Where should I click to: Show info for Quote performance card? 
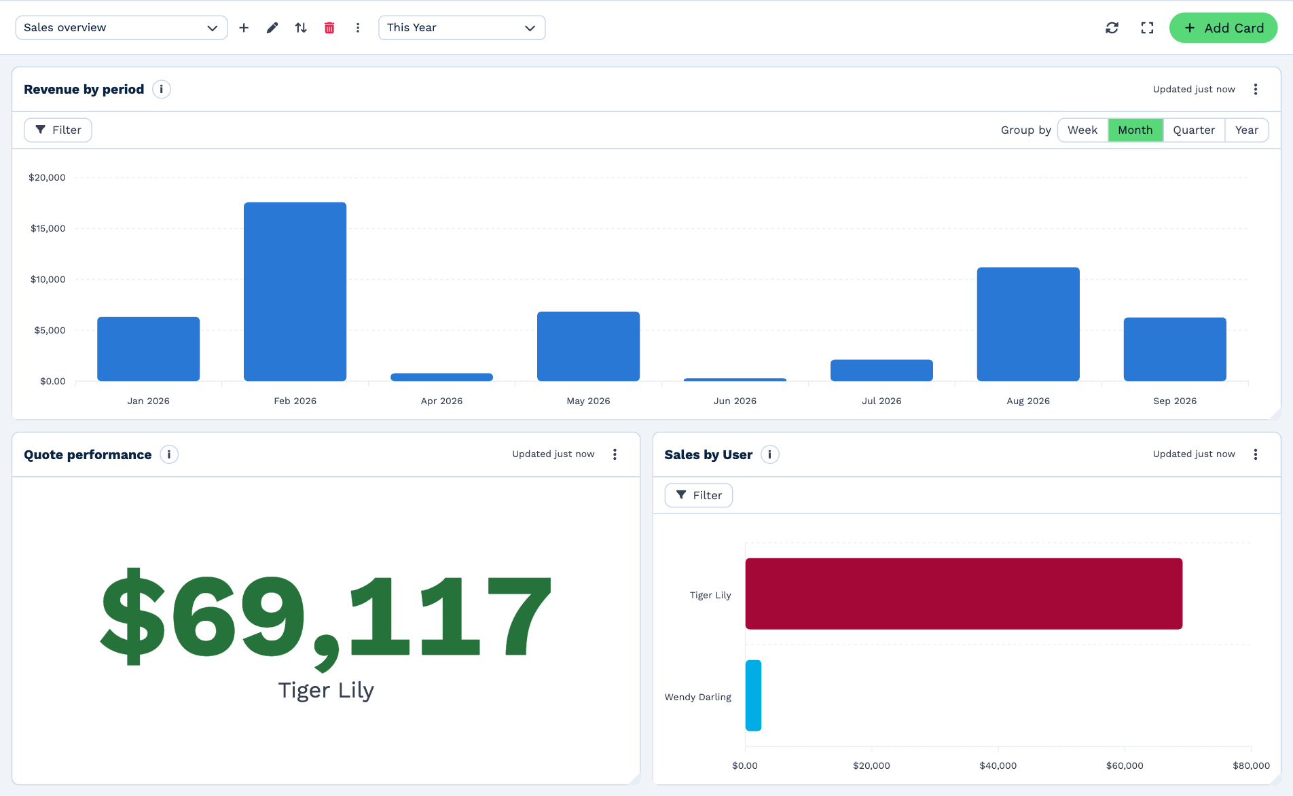pyautogui.click(x=169, y=454)
